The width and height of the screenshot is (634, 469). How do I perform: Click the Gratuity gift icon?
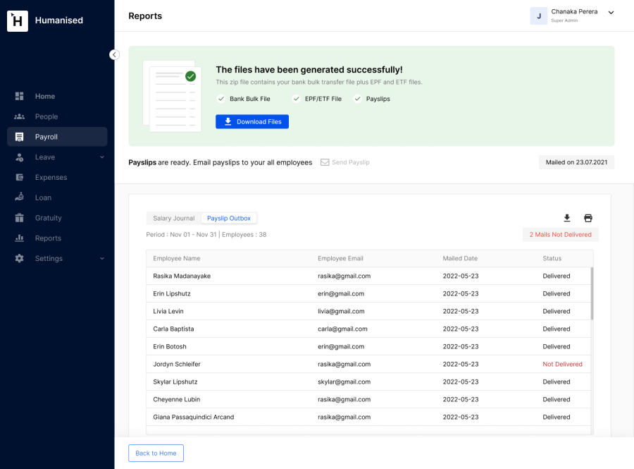click(x=20, y=218)
